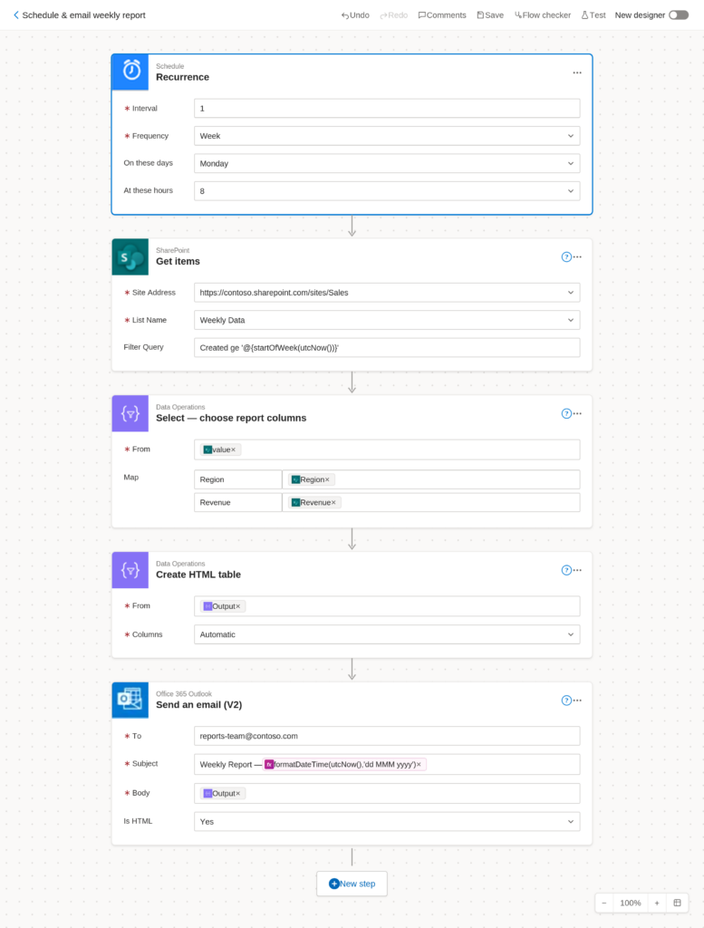This screenshot has width=704, height=928.
Task: Remove the Region dynamic content token
Action: (x=327, y=480)
